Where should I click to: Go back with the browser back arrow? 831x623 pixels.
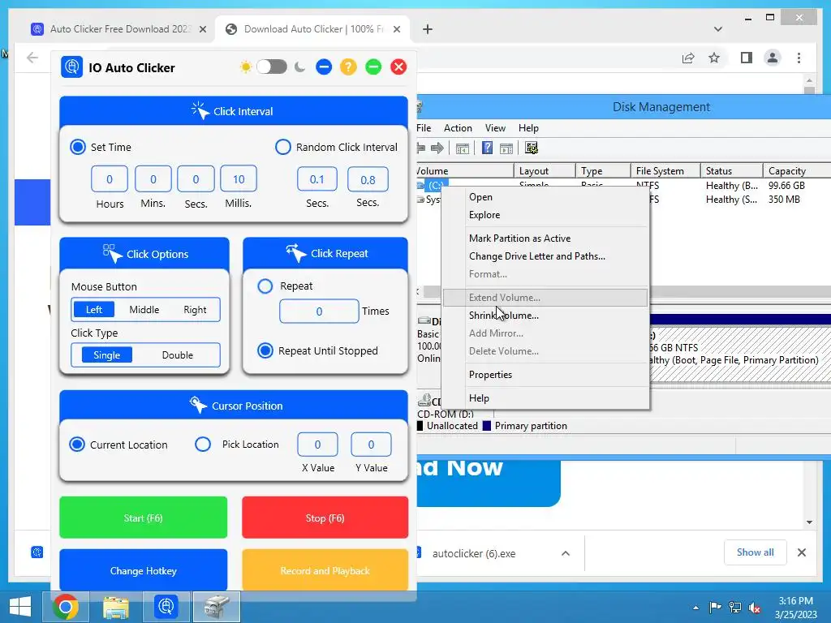coord(32,58)
